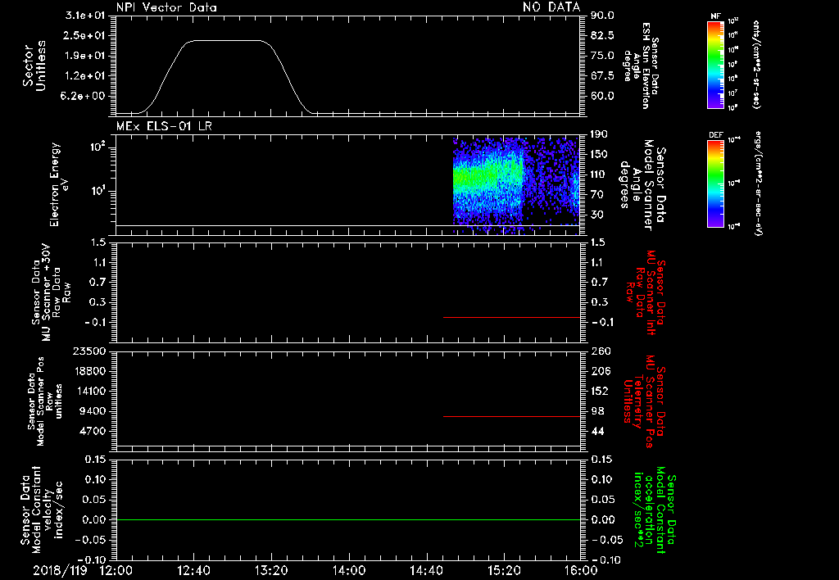839x580 pixels.
Task: Click the red line in Scanner Pos panel
Action: (511, 416)
